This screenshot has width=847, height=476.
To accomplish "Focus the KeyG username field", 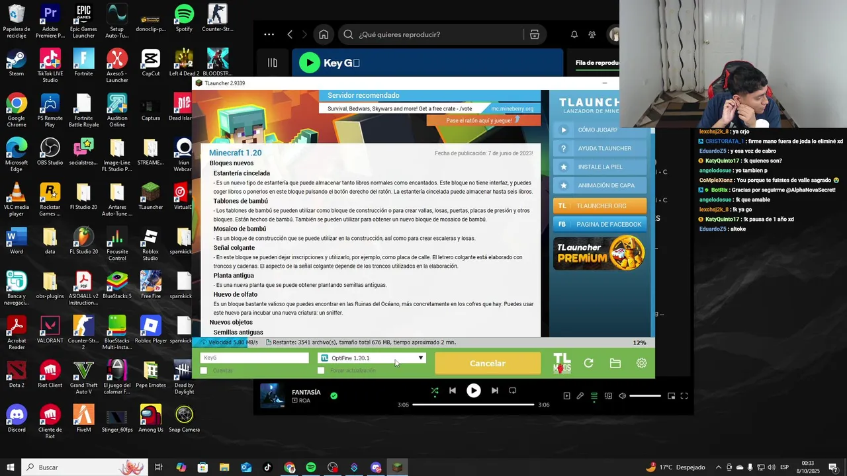I will pos(255,358).
